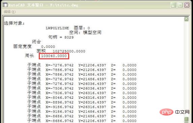Click X=-7276.9742 in the Y=26036.4397 row
Image resolution: width=193 pixels, height=123 pixels.
pos(60,84)
